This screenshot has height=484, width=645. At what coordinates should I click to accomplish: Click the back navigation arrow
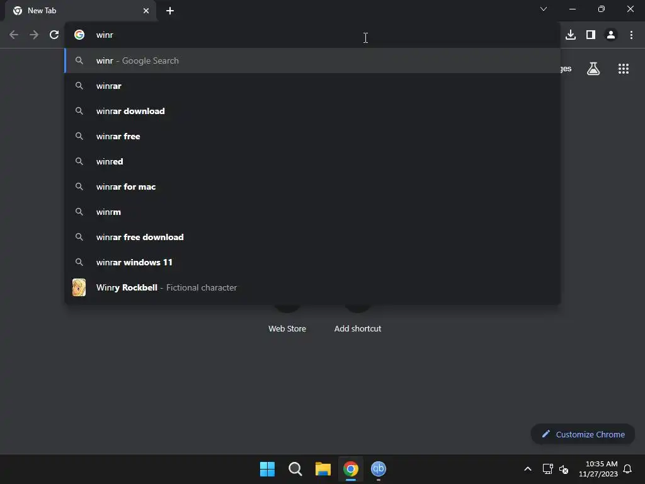pos(14,35)
